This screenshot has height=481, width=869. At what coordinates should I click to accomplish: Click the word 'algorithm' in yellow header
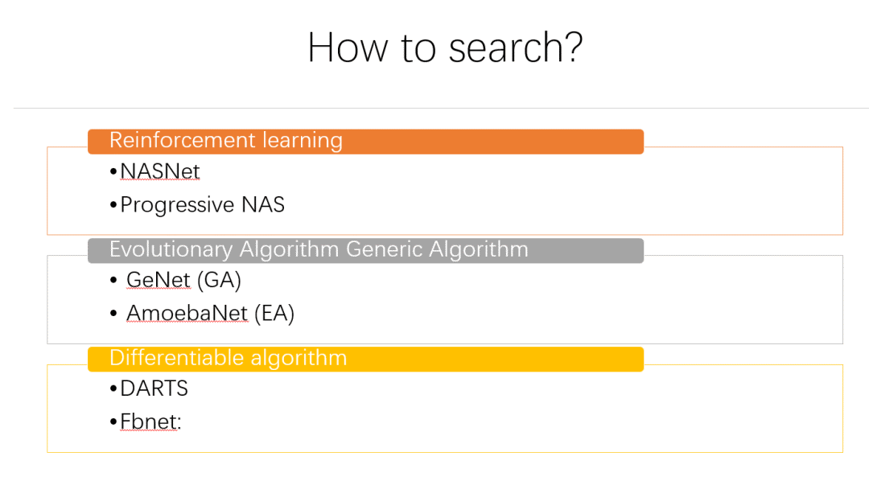(299, 359)
